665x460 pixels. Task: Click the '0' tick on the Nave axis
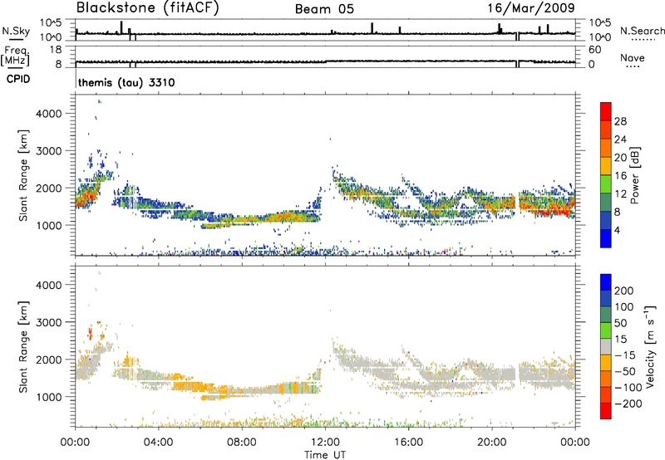(592, 65)
